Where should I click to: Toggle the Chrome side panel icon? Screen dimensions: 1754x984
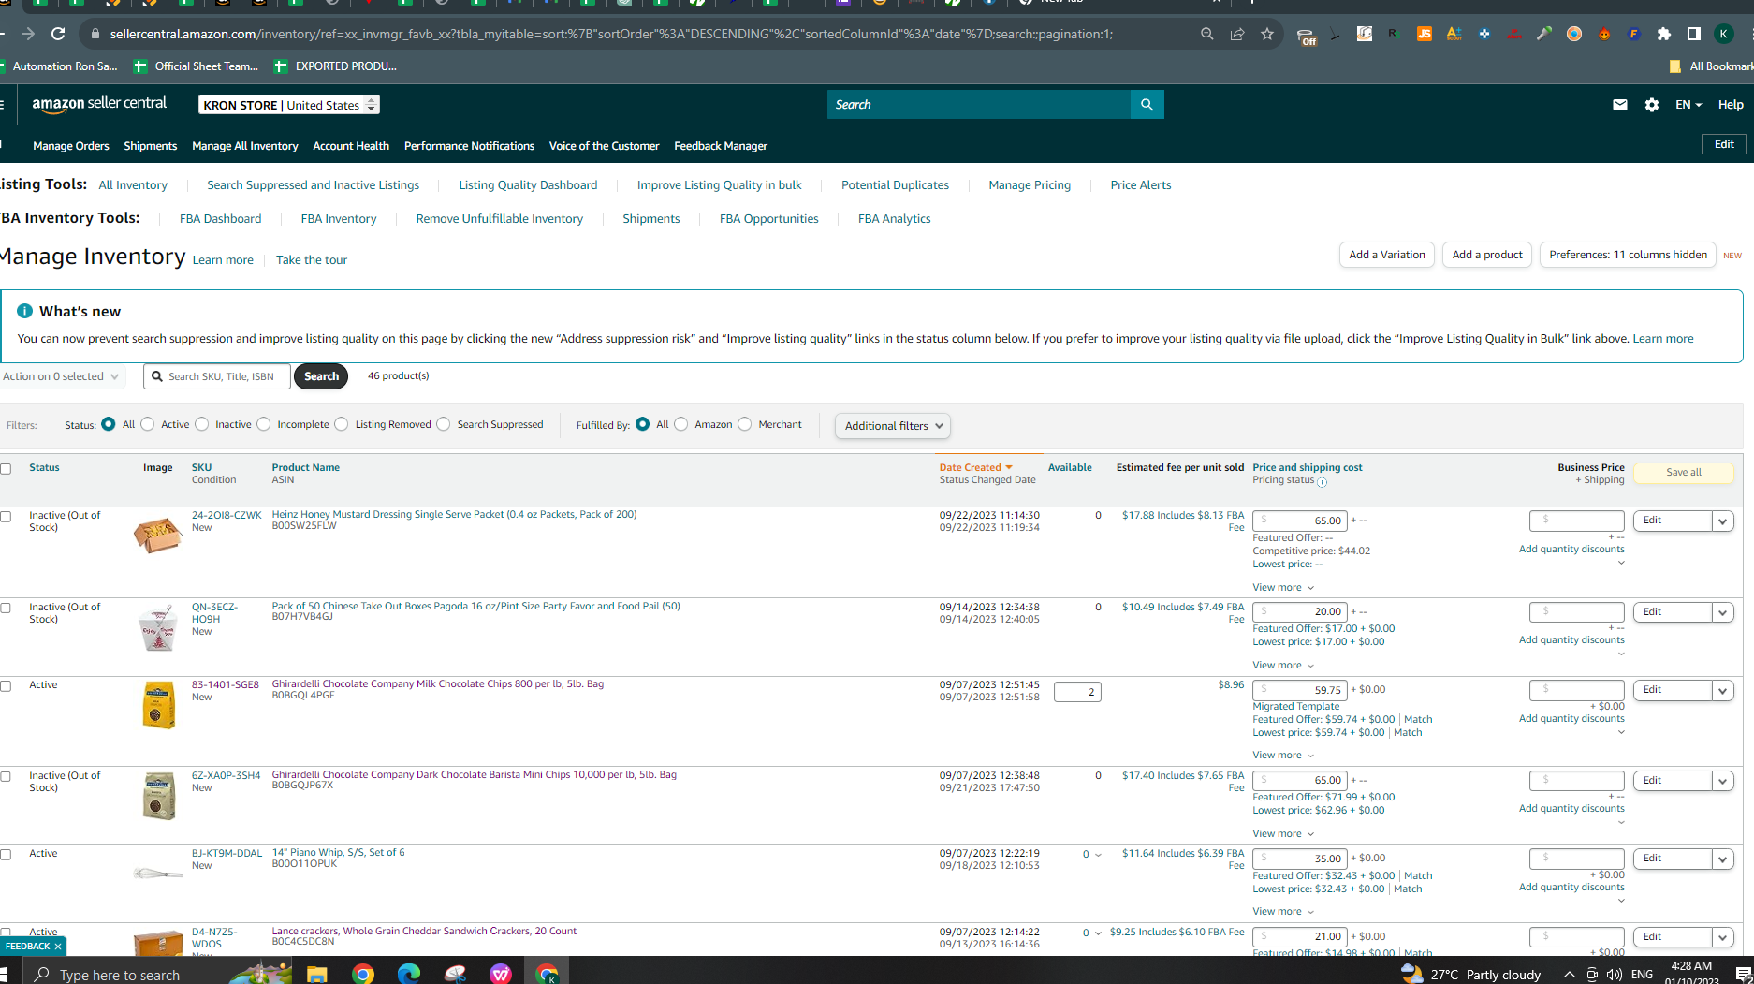pos(1694,34)
